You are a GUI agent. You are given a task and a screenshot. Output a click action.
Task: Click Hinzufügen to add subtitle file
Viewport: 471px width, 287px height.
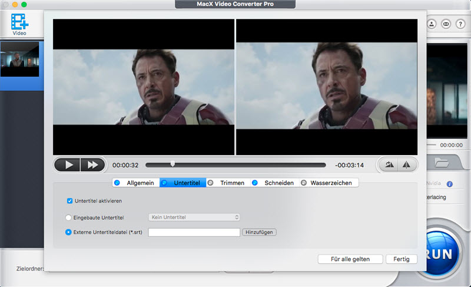[x=259, y=232]
